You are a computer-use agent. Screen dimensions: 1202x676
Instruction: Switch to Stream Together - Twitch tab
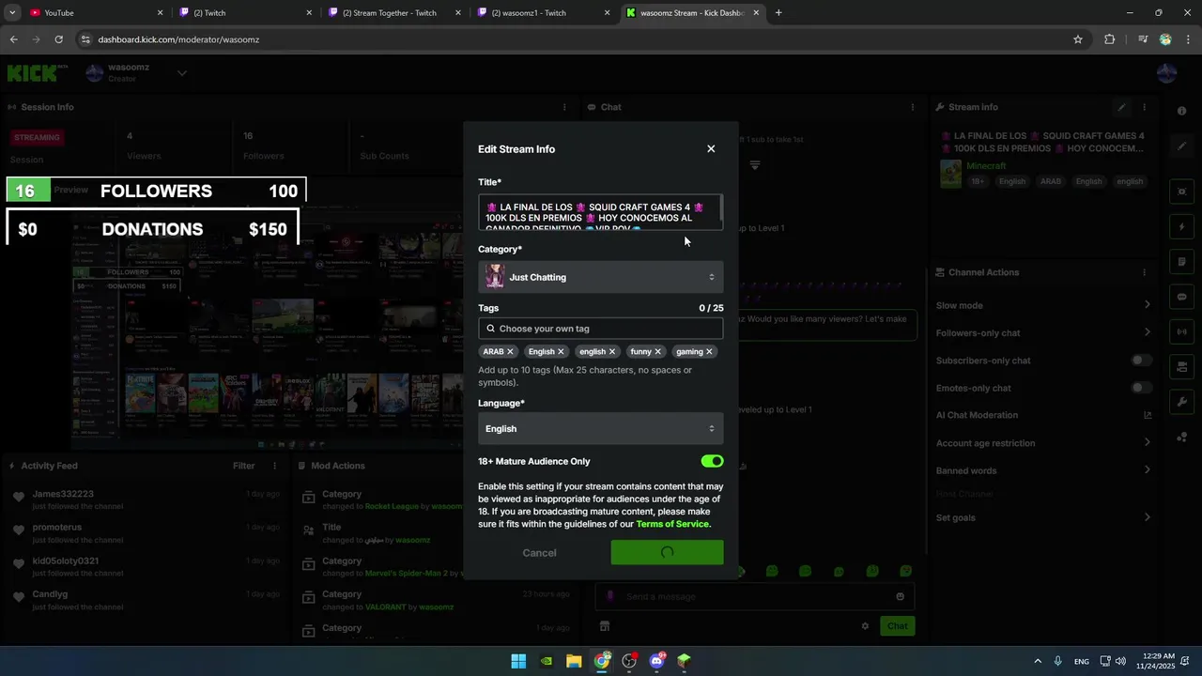[x=396, y=13]
